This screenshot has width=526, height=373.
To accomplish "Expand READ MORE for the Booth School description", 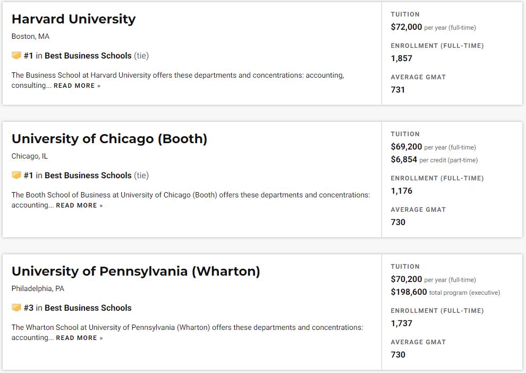I will pyautogui.click(x=80, y=205).
